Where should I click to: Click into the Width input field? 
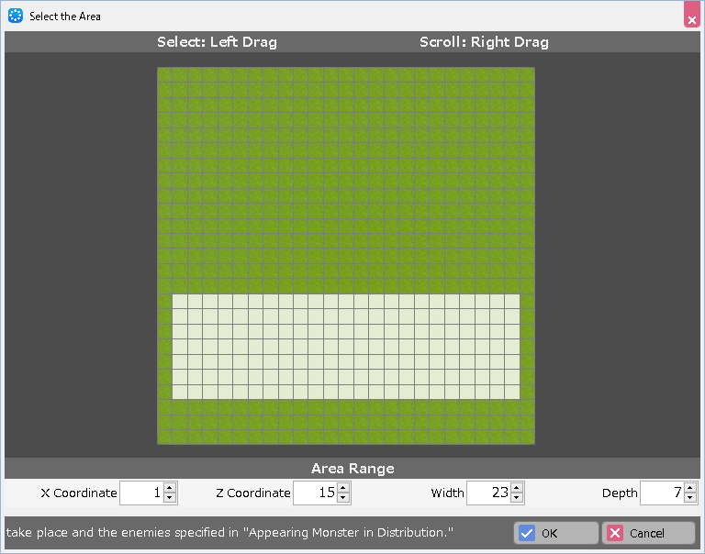tap(488, 493)
